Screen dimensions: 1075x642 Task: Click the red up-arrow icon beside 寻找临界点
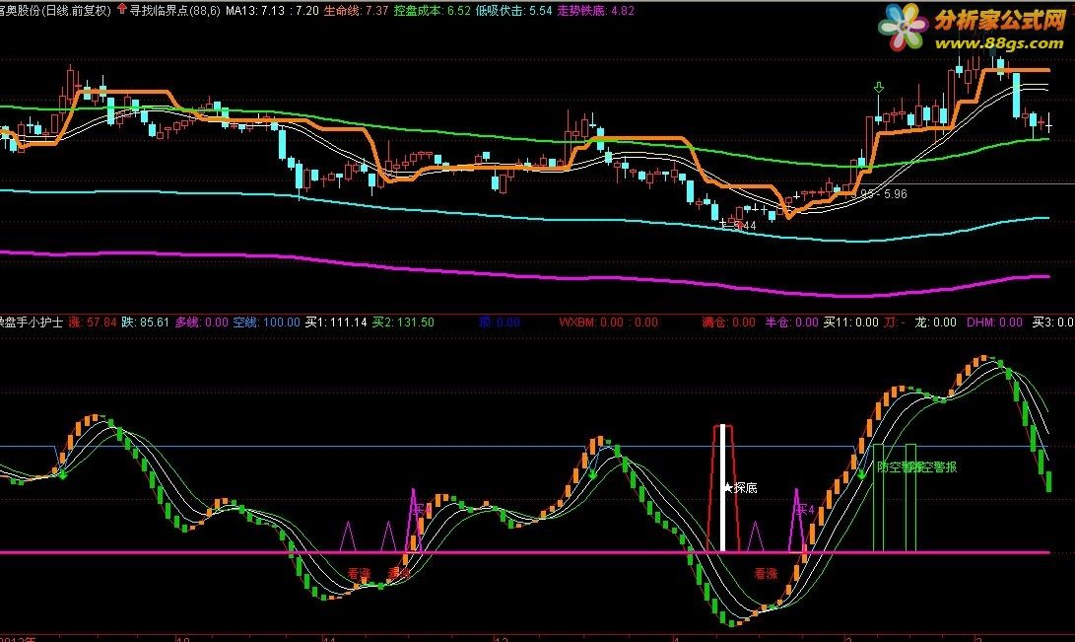click(122, 10)
